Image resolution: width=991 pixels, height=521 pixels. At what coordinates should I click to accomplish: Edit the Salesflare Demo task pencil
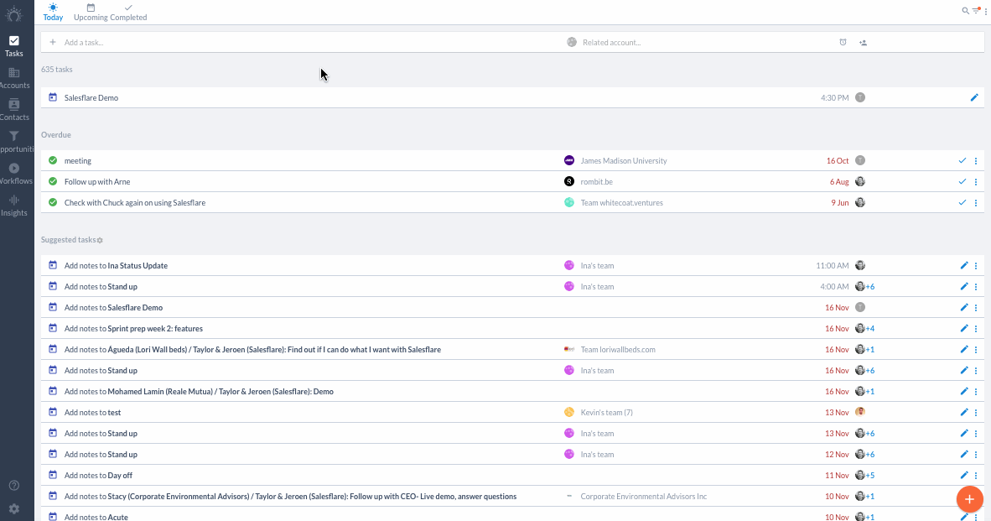pos(974,97)
